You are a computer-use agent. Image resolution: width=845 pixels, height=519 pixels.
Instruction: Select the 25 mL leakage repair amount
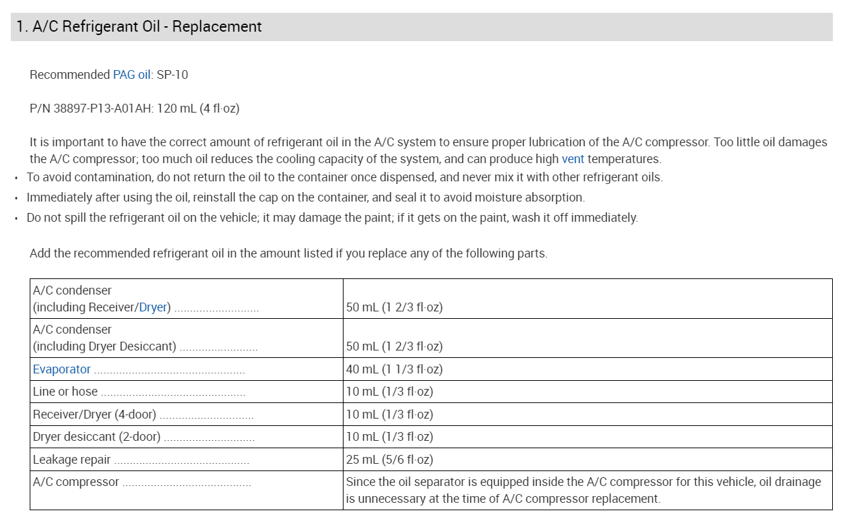(389, 460)
